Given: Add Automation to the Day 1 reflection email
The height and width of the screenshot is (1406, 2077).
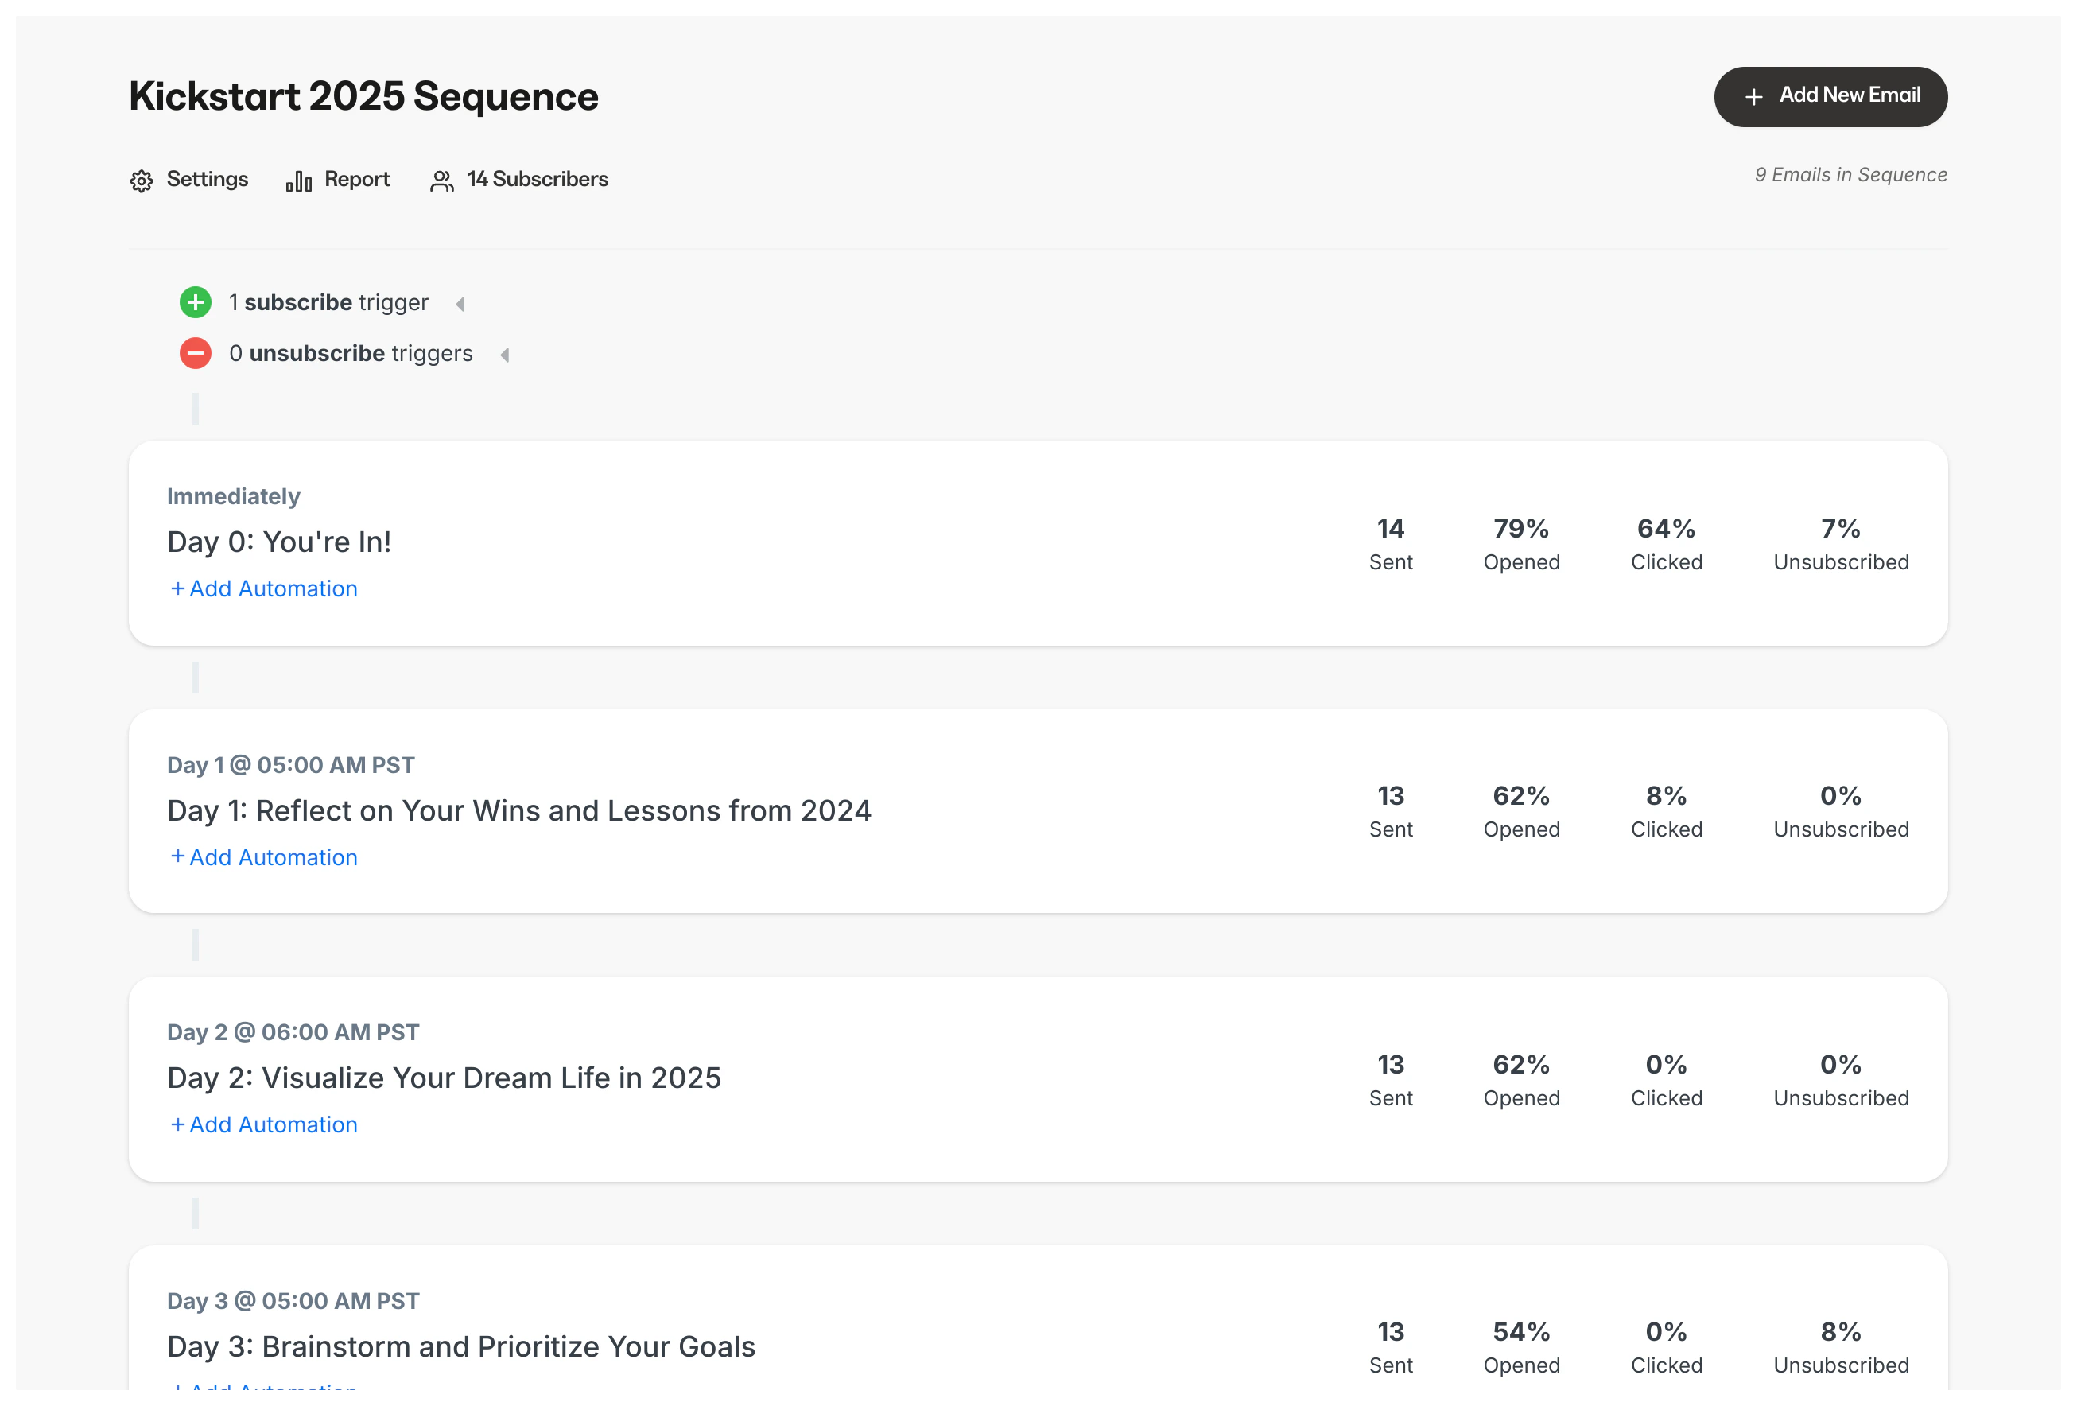Looking at the screenshot, I should pos(262,856).
